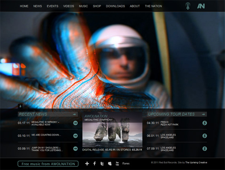Select headline 'WE ARE COUNTING DOWN...'
Screen dimensions: 225x170
46,135
